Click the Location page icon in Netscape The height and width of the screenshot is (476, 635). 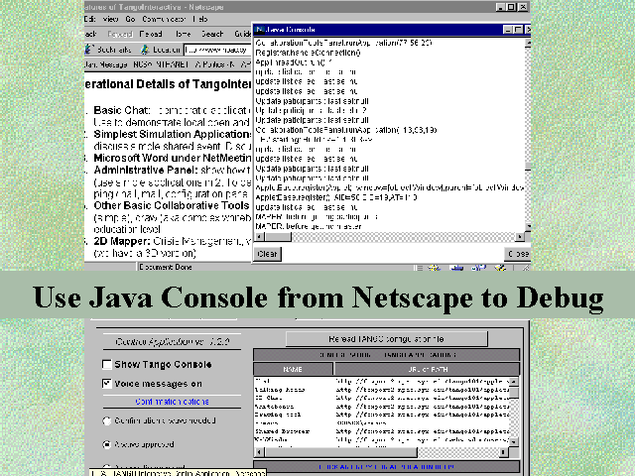click(x=145, y=50)
